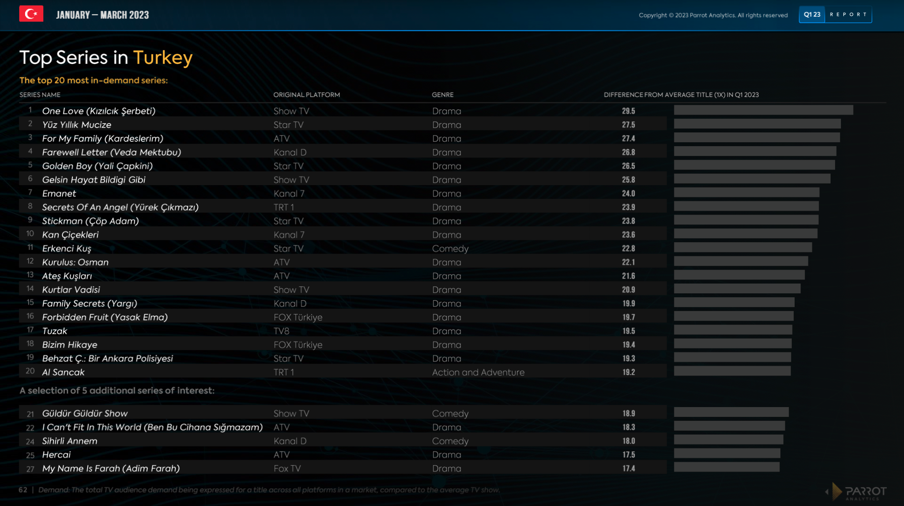Screen dimensions: 904x506
Task: Click 'Action and Adventure' genre cell
Action: pos(478,373)
